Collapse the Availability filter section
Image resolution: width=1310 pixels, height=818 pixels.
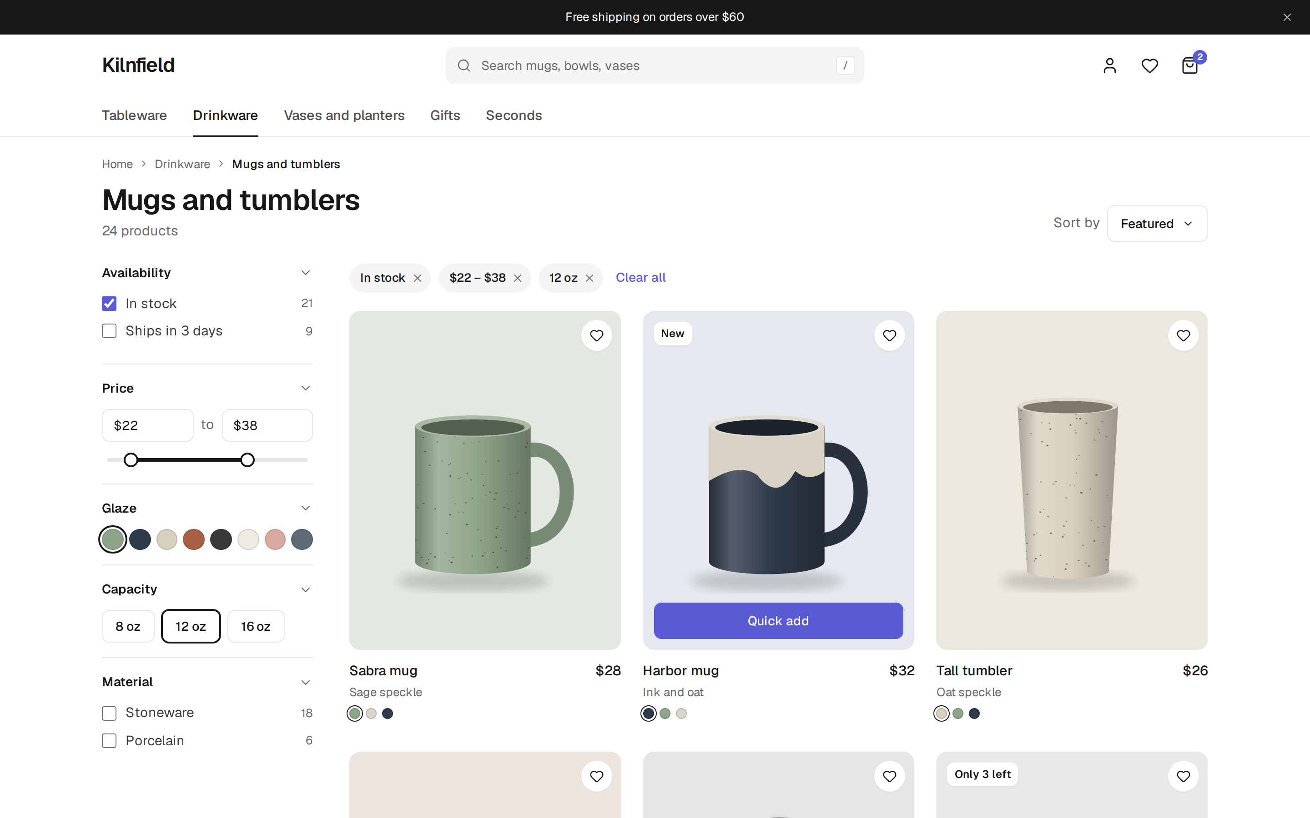[x=305, y=273]
